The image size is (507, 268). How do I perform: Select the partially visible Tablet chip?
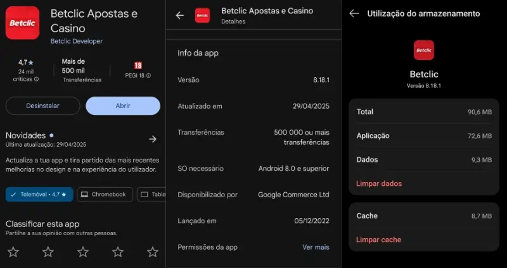(151, 195)
